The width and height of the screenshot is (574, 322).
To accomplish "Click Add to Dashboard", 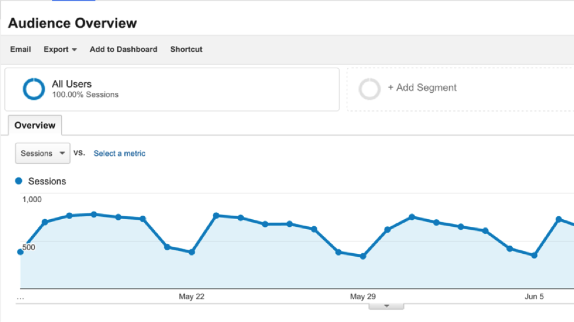I will tap(124, 49).
